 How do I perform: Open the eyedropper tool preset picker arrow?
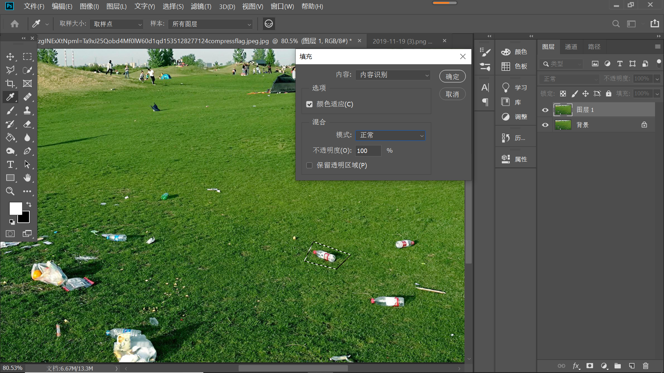[x=47, y=24]
